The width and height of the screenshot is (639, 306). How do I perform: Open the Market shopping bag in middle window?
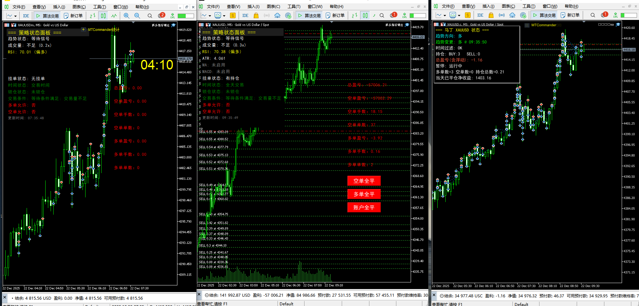coord(256,15)
